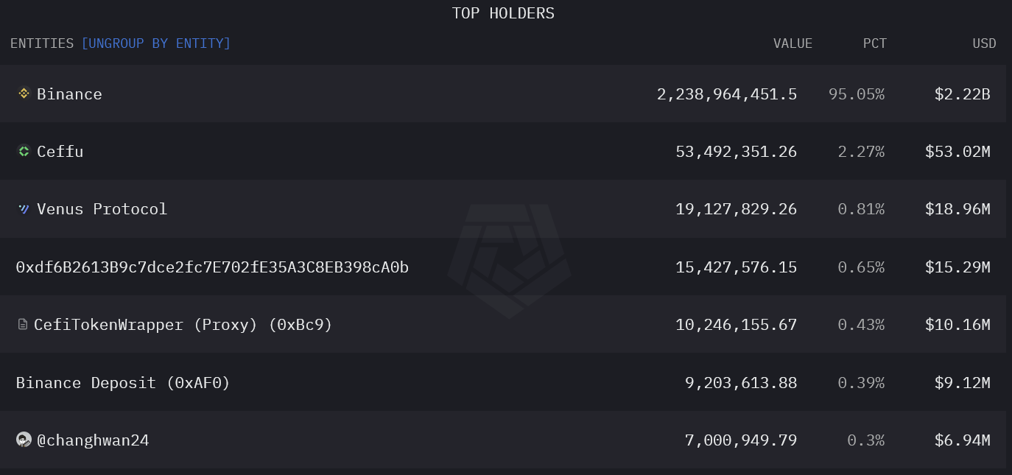This screenshot has width=1012, height=475.
Task: Open the Venus Protocol holder entry
Action: [102, 209]
